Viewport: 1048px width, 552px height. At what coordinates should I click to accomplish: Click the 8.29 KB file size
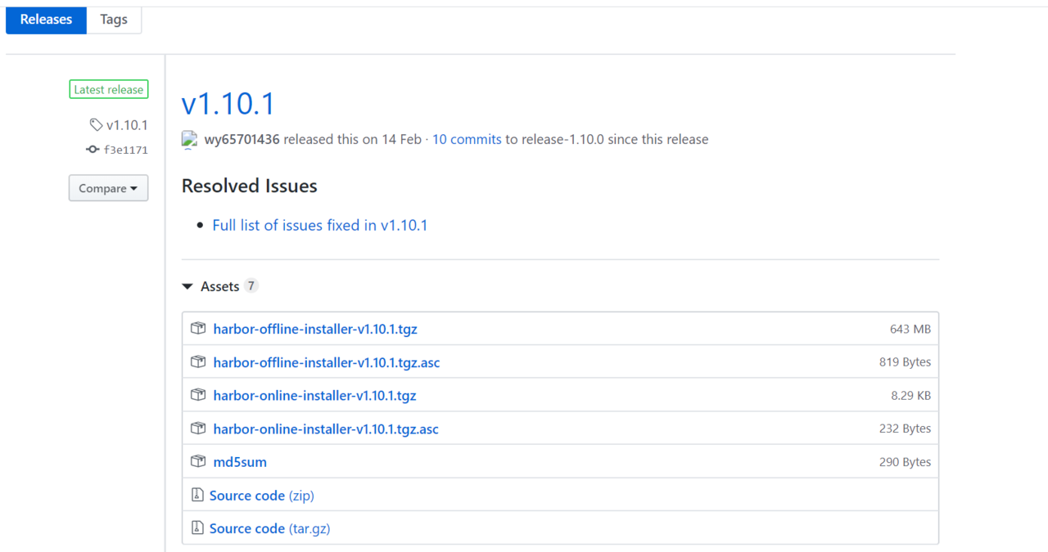tap(911, 395)
